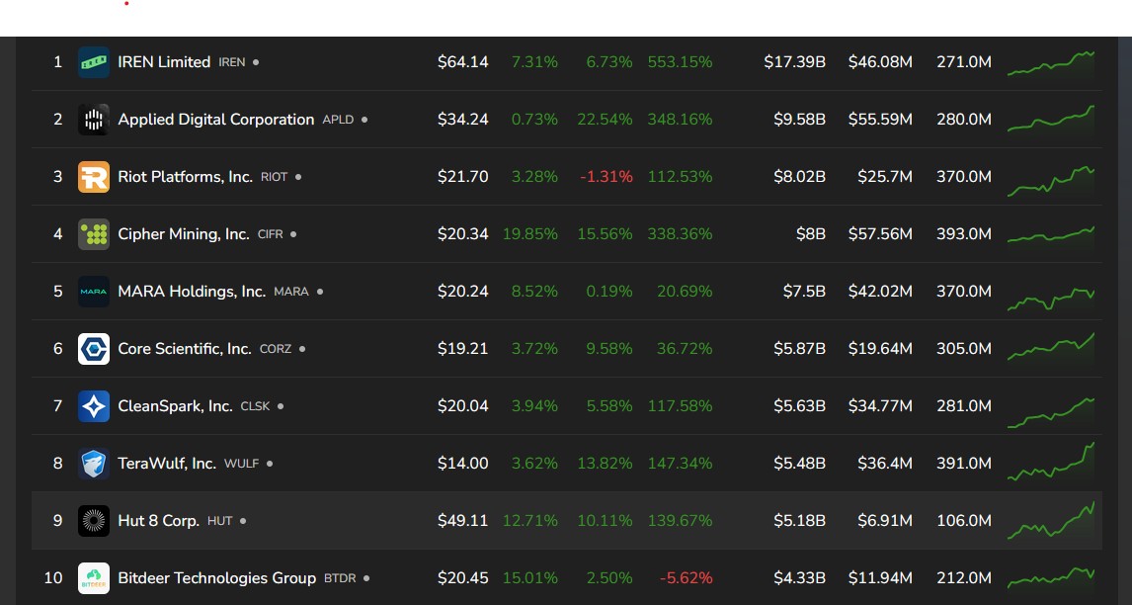The width and height of the screenshot is (1132, 605).
Task: Click Cipher Mining's $20.34 price cell
Action: click(x=462, y=234)
